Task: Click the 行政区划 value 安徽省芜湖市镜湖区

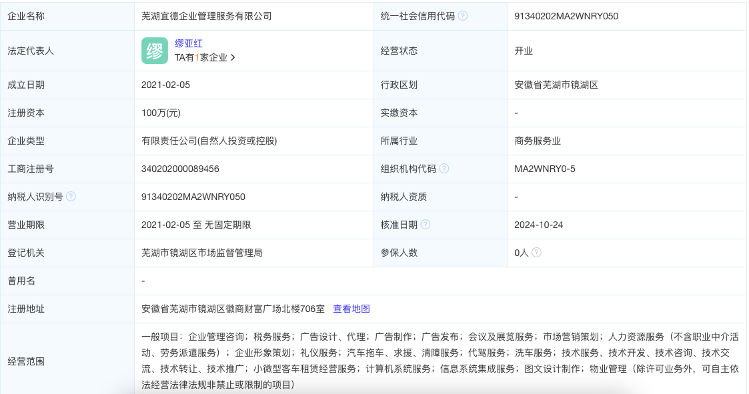Action: [x=556, y=85]
